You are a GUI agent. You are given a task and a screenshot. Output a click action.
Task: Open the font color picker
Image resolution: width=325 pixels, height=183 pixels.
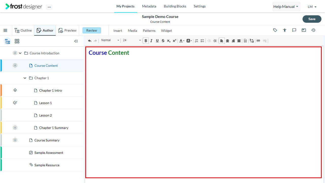point(182,41)
